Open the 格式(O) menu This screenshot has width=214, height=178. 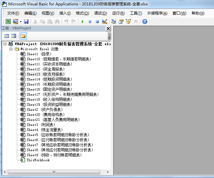pos(82,13)
